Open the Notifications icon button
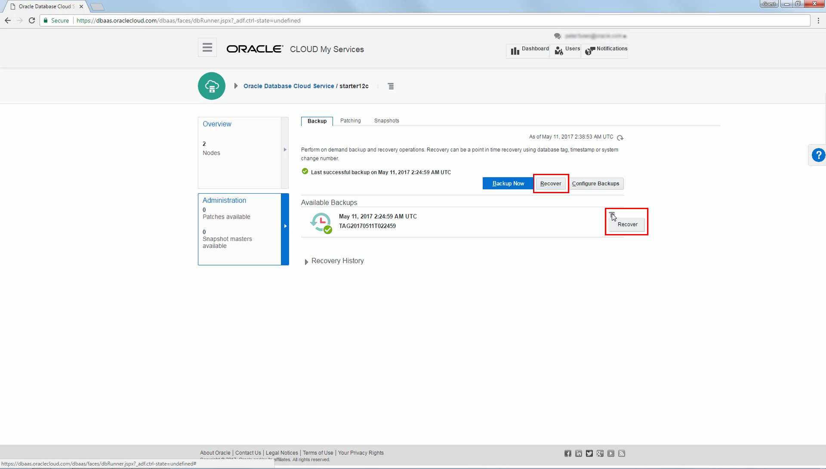 [x=606, y=50]
